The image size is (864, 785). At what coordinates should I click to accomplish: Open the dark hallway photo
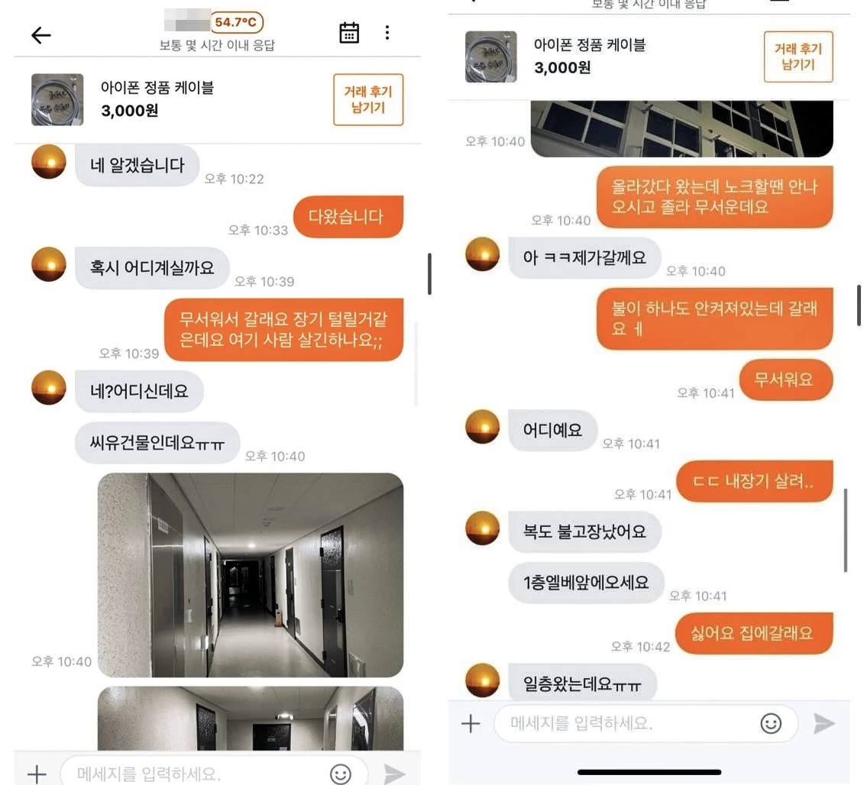pyautogui.click(x=250, y=574)
